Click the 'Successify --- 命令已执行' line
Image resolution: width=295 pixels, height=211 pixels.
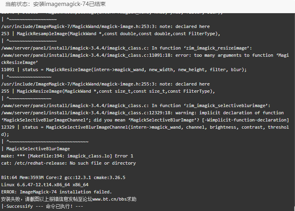[x=42, y=206]
